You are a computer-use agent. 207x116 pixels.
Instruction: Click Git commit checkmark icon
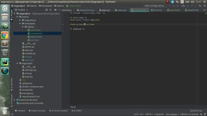pyautogui.click(x=192, y=6)
